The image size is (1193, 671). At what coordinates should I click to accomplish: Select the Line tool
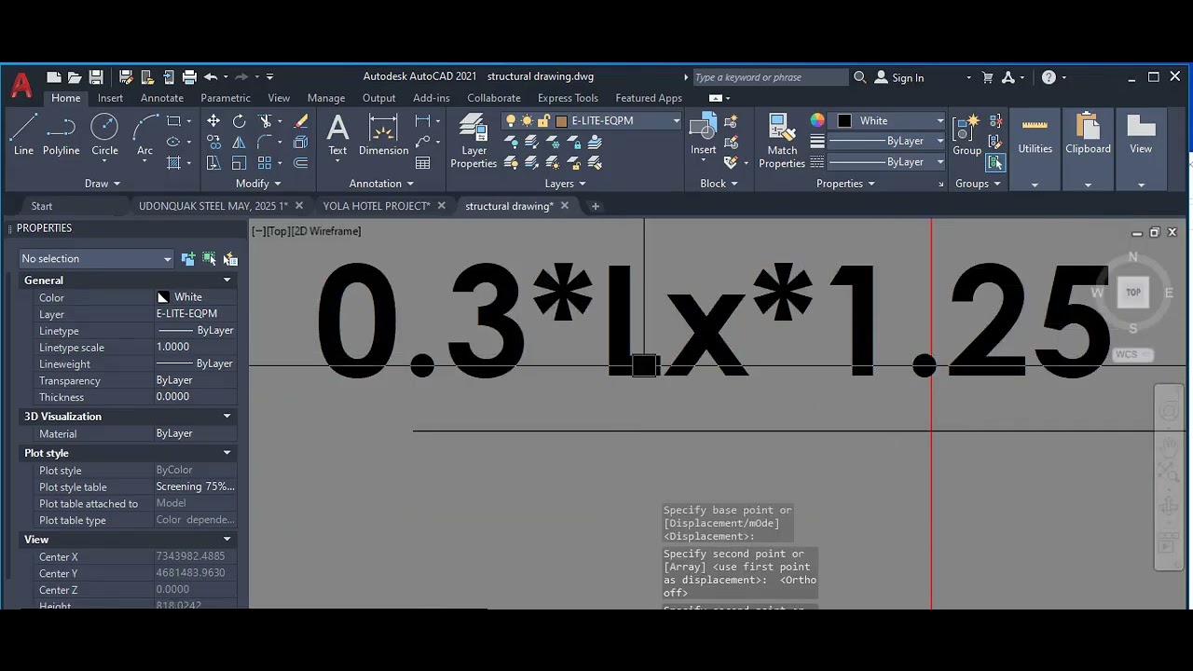[23, 135]
